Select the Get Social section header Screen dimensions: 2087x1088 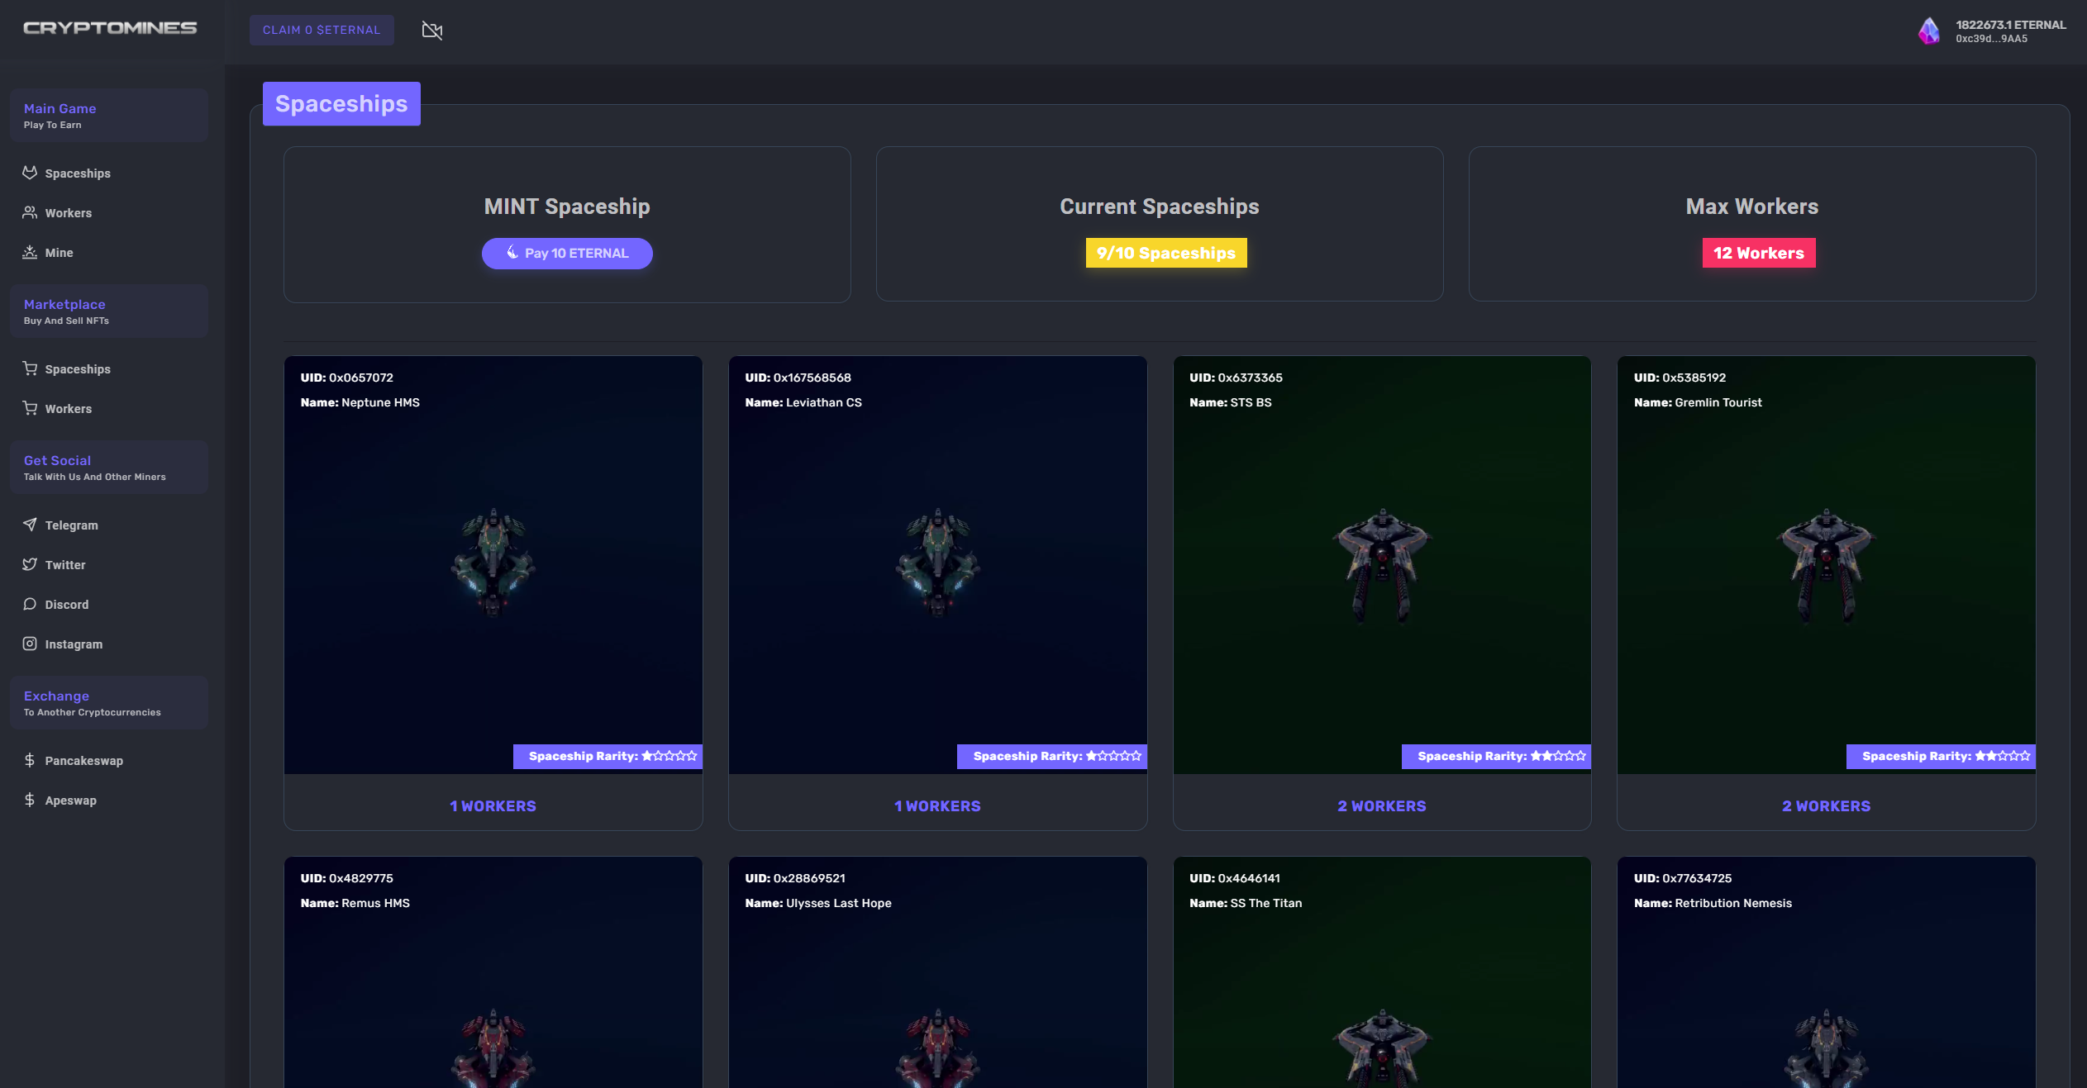tap(56, 460)
